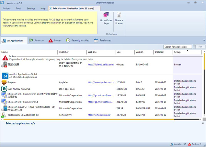Click the clock icon on the Trial Version tab
The width and height of the screenshot is (206, 147).
50,8
